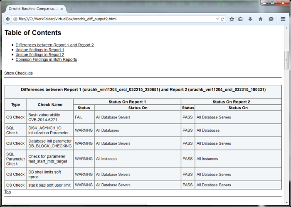Click the Check Name column header
The image size is (291, 207).
point(50,105)
